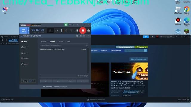Toggle the Bandicam text overlay T icon
This screenshot has height=107, width=191.
[71, 31]
